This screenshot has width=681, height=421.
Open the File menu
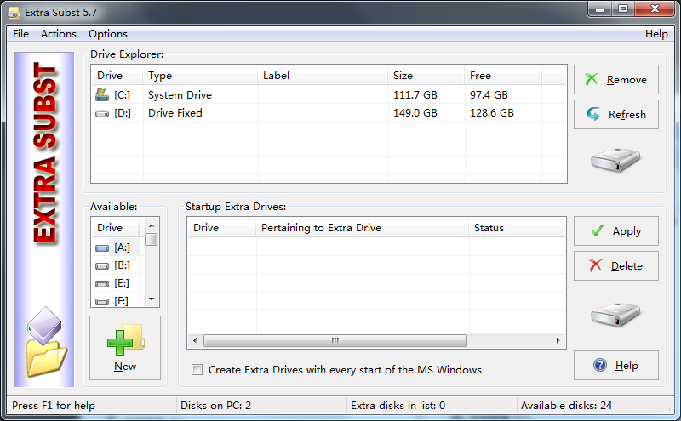pyautogui.click(x=20, y=34)
